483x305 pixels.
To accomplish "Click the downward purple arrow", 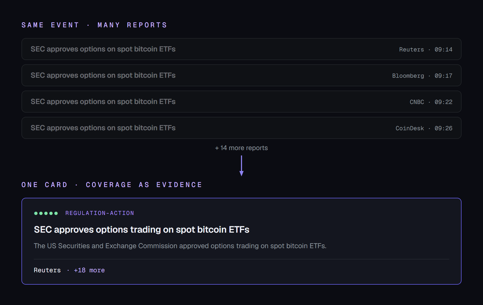I will point(241,166).
